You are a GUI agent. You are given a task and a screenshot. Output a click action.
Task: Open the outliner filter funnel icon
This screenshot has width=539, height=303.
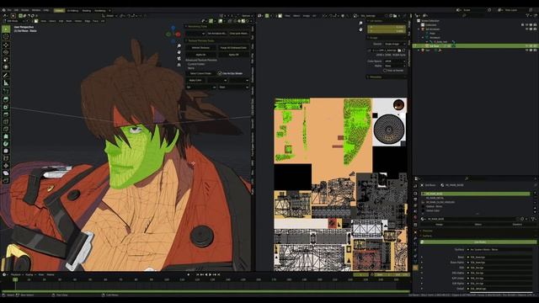[528, 15]
